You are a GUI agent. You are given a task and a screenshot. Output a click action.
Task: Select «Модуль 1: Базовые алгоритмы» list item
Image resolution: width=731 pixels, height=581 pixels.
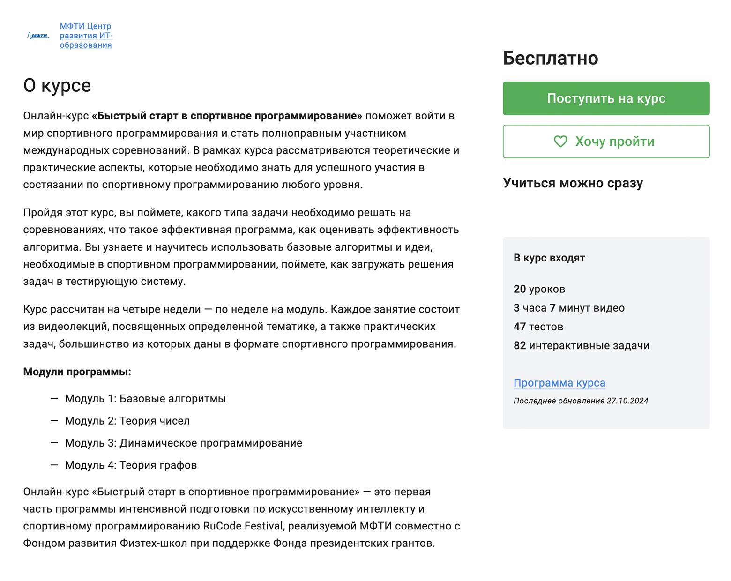pyautogui.click(x=145, y=399)
